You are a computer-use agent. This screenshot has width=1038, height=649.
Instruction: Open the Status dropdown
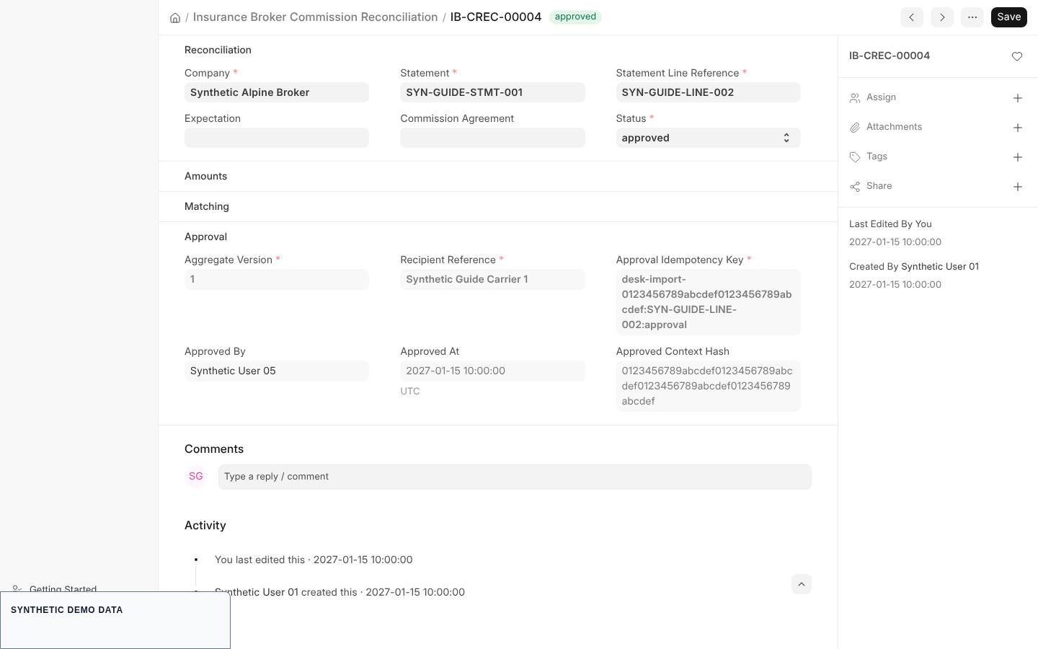(708, 138)
